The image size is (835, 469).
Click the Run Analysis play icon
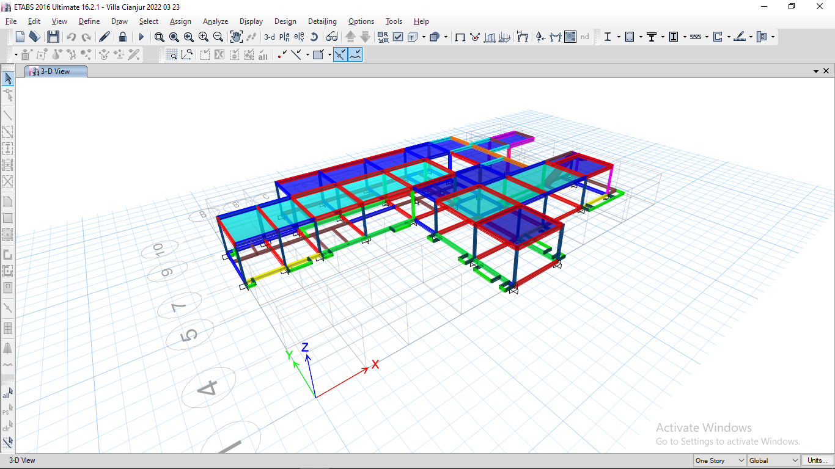pos(141,37)
